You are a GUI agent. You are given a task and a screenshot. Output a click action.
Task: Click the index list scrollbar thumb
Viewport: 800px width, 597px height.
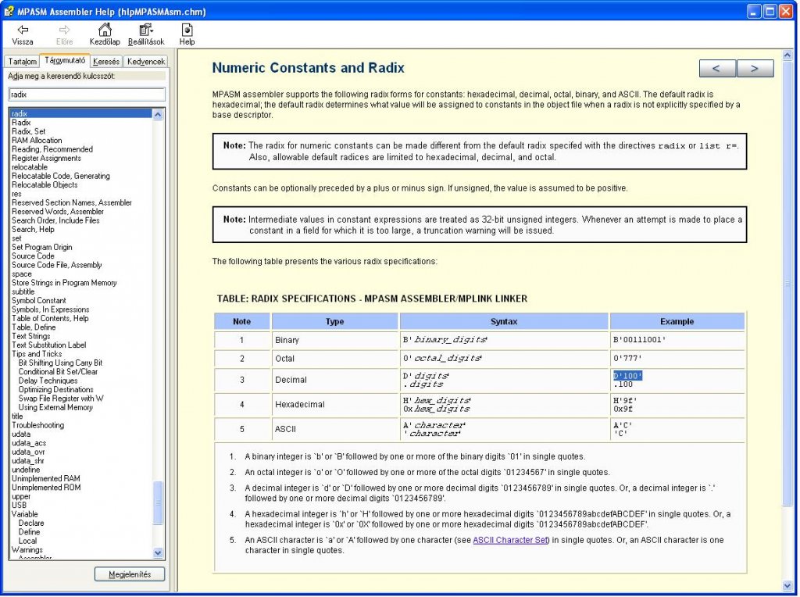pyautogui.click(x=158, y=502)
